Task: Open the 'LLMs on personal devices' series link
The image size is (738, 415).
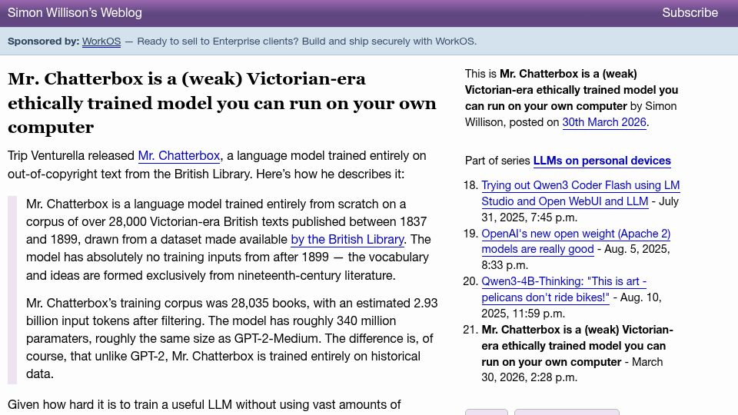Action: pos(602,161)
